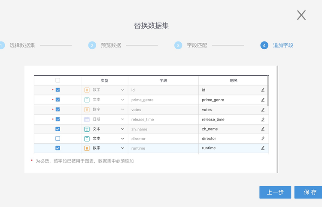Open type dropdown arrow for release_time

122,119
